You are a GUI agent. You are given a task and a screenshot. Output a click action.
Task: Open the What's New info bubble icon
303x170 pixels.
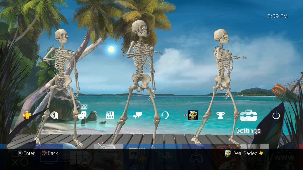pyautogui.click(x=54, y=115)
